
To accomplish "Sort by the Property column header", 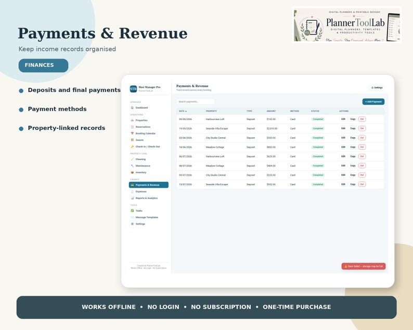I will pos(211,111).
